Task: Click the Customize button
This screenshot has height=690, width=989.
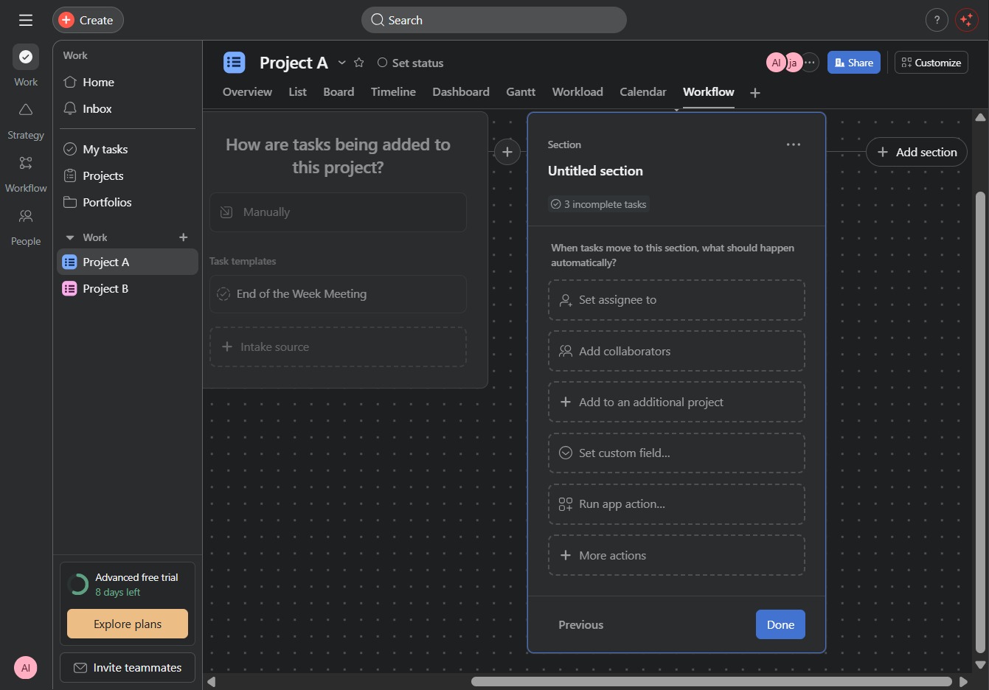Action: click(931, 63)
